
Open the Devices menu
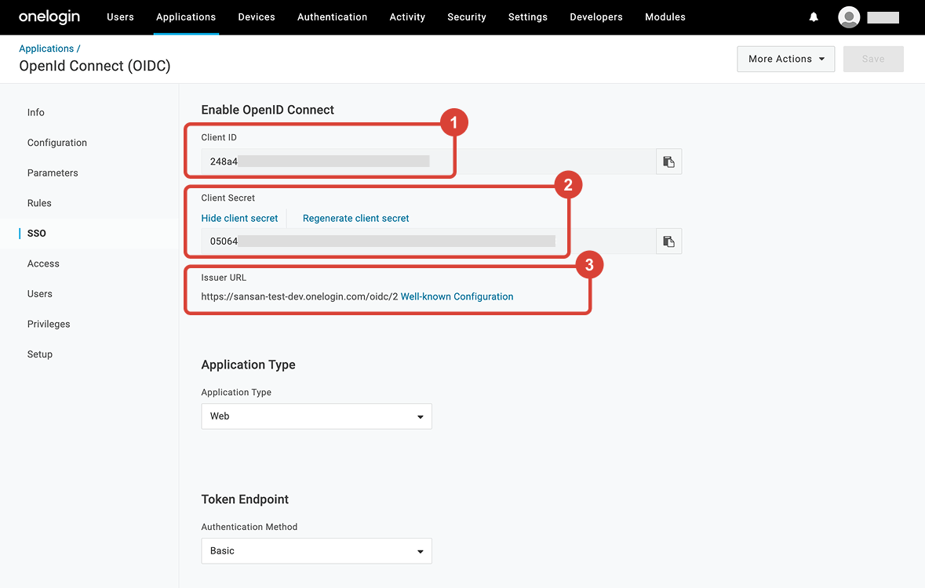pyautogui.click(x=257, y=17)
